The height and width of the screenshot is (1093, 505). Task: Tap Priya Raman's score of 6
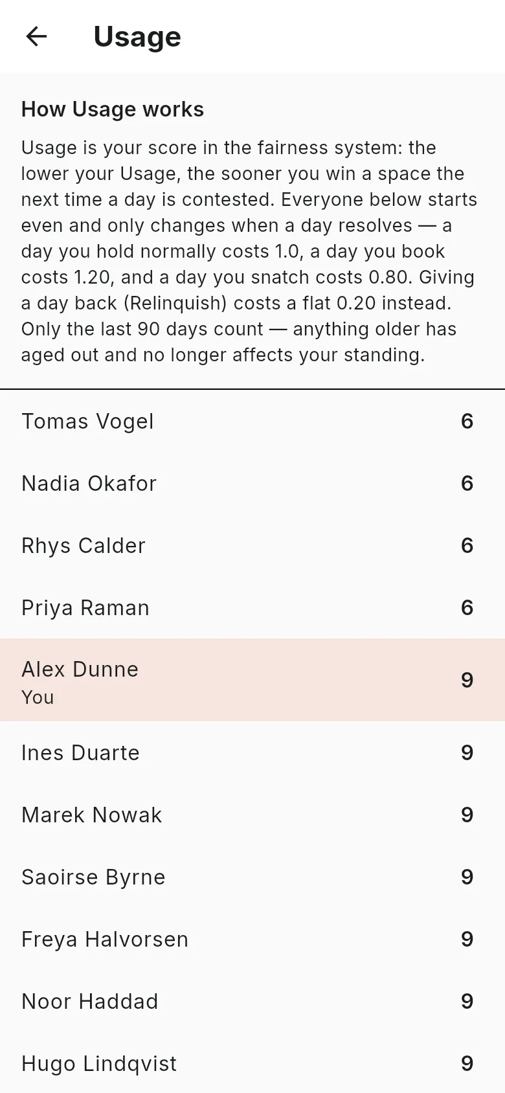(467, 608)
